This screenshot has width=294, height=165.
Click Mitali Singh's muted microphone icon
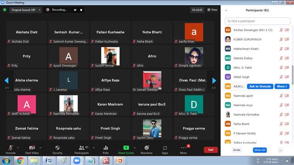[281, 77]
